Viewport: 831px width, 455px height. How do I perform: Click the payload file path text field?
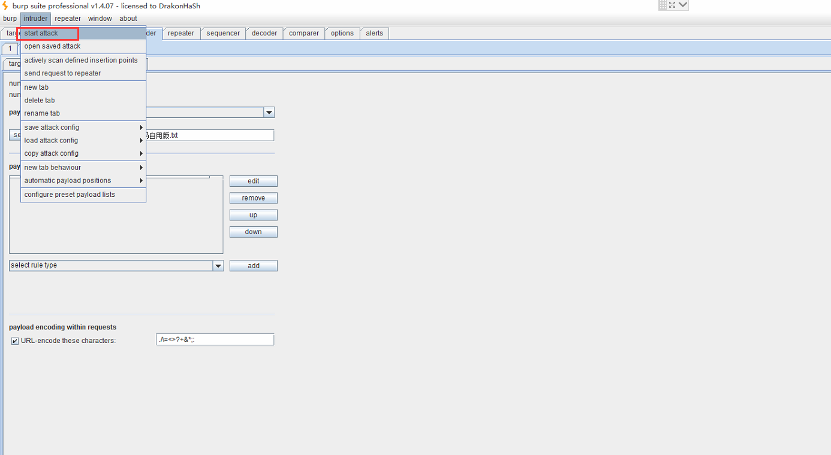(210, 135)
